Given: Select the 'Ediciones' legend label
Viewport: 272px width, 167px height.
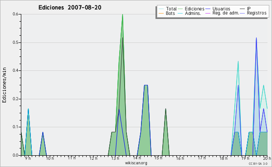Looking at the screenshot, I should pos(194,9).
